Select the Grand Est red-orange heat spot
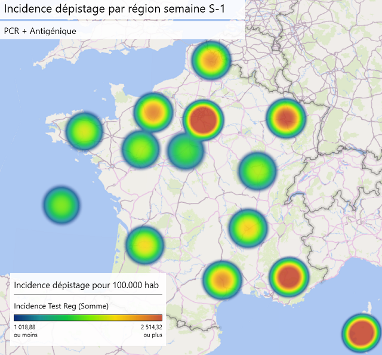The image size is (382, 355). 286,118
